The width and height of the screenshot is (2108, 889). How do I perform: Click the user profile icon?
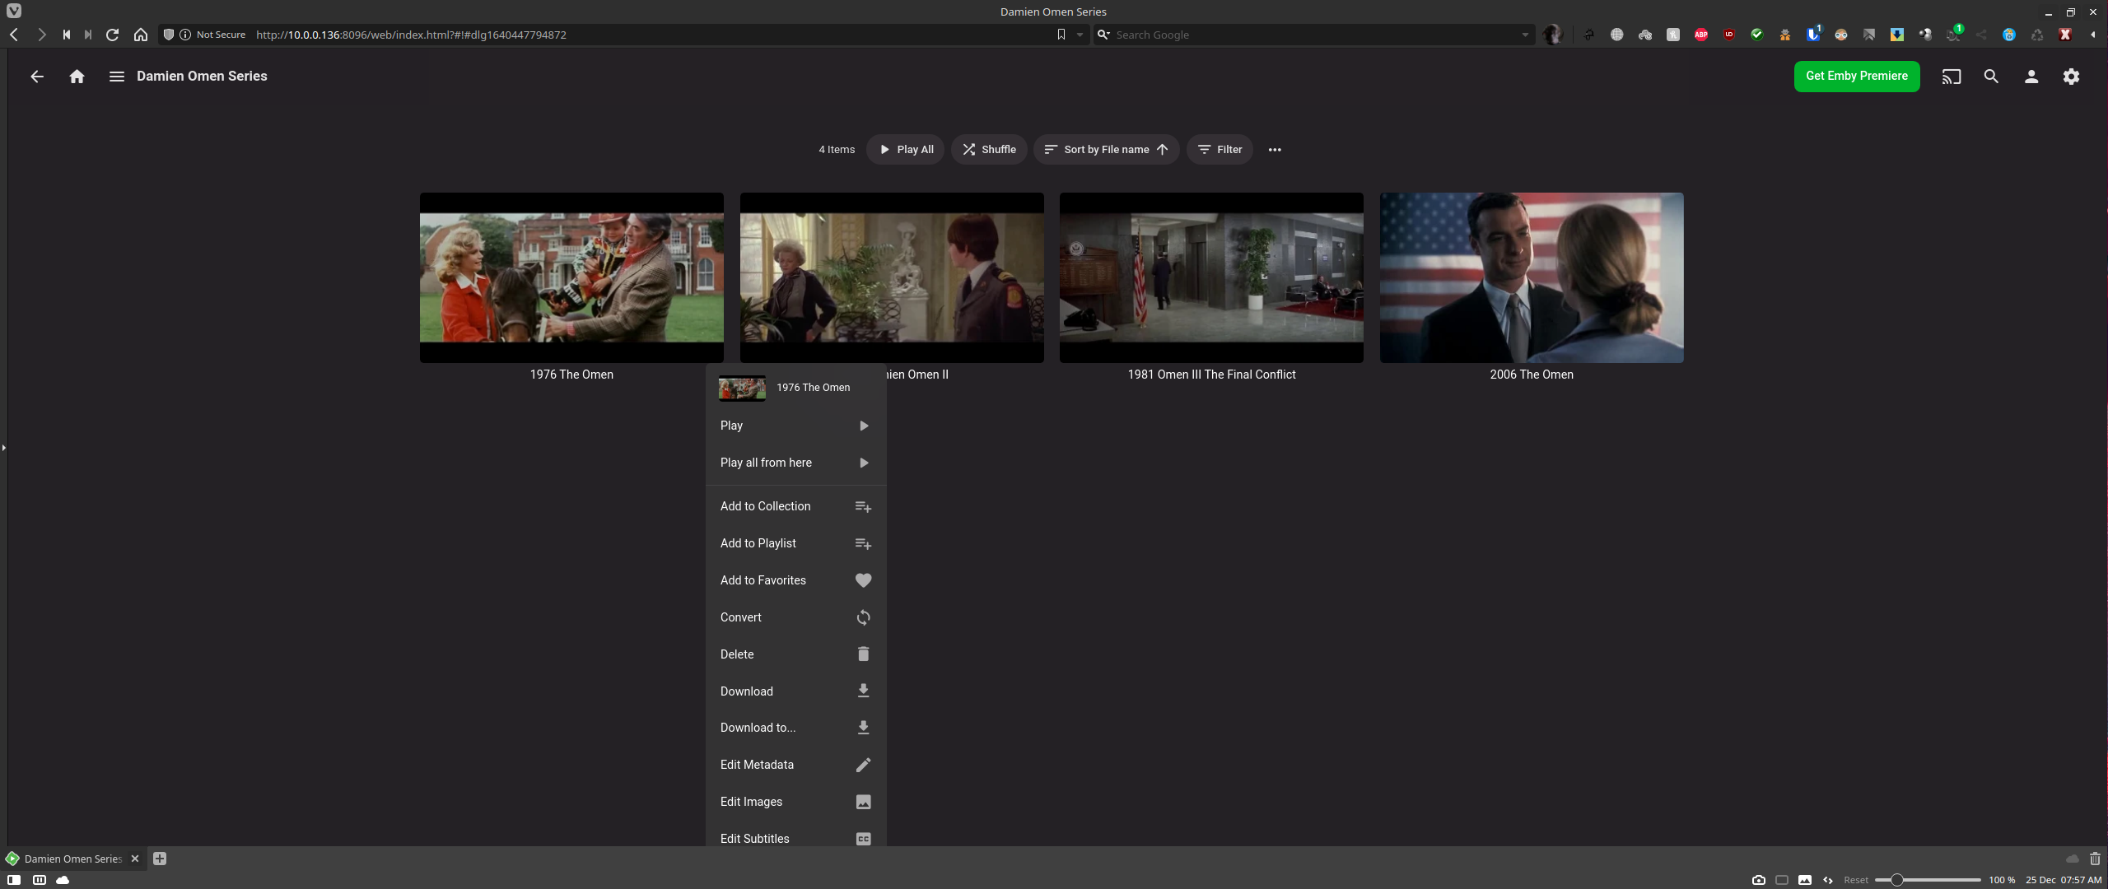(2031, 76)
